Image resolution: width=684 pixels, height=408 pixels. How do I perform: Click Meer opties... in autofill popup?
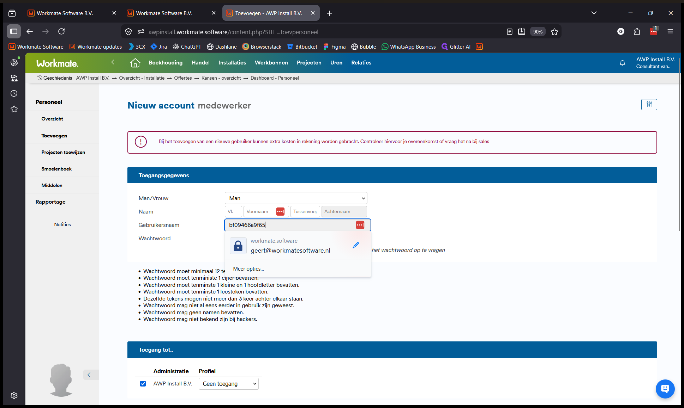tap(248, 268)
